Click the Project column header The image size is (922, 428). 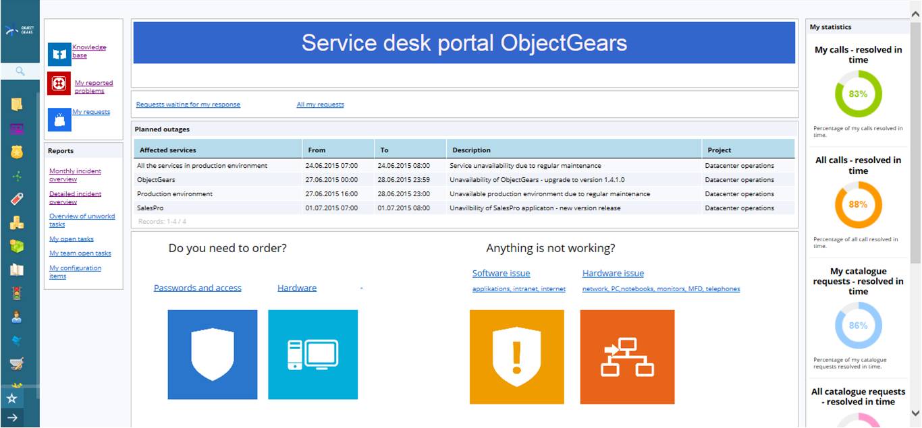pos(749,150)
